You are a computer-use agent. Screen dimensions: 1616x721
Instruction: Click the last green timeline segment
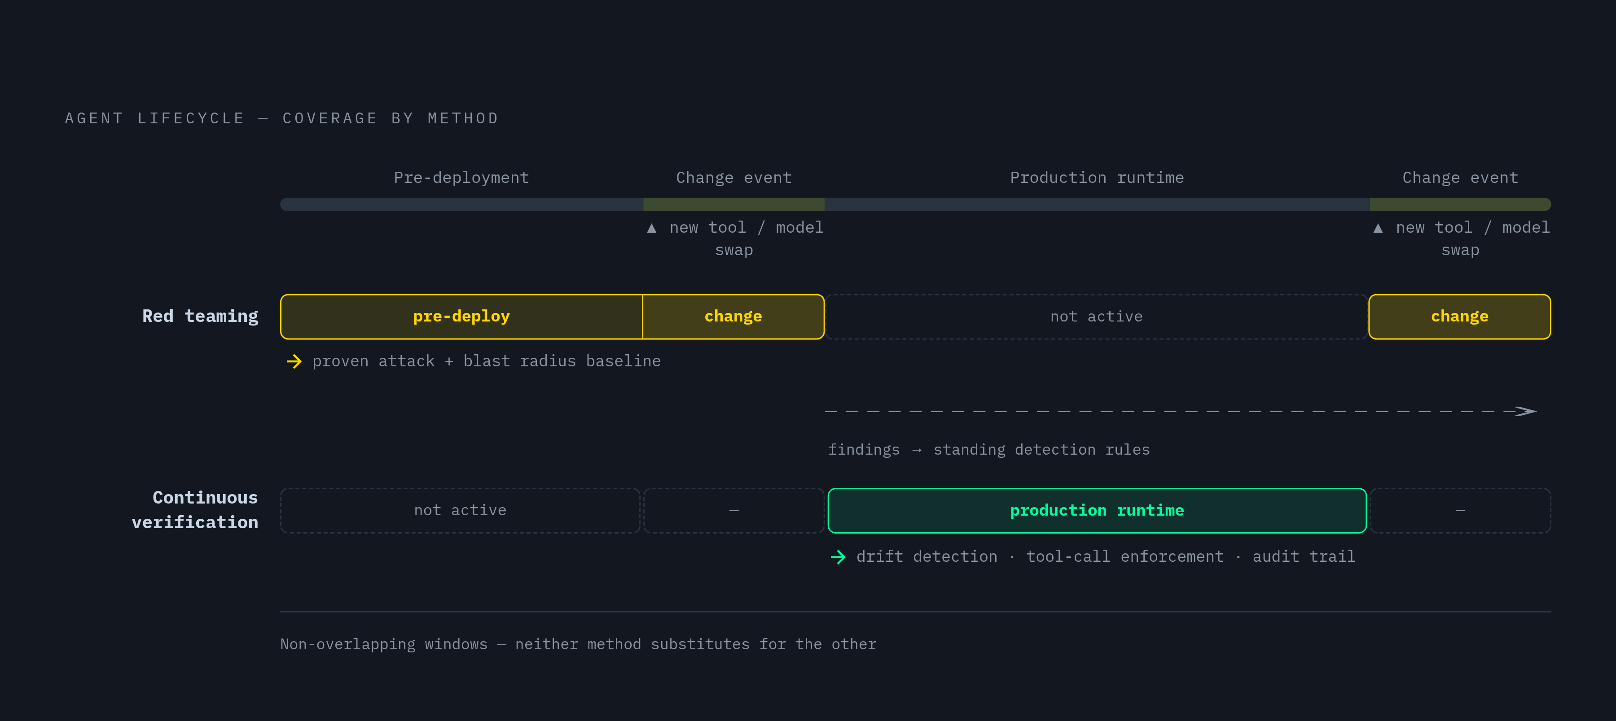click(x=1460, y=204)
